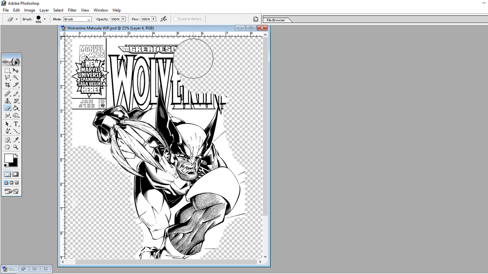Select the Pencil brush tool

16,94
